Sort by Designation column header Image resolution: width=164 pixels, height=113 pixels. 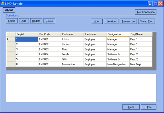click(x=118, y=34)
